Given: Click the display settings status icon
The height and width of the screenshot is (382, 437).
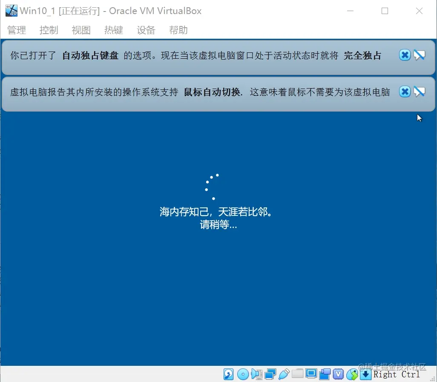Looking at the screenshot, I should [x=311, y=374].
